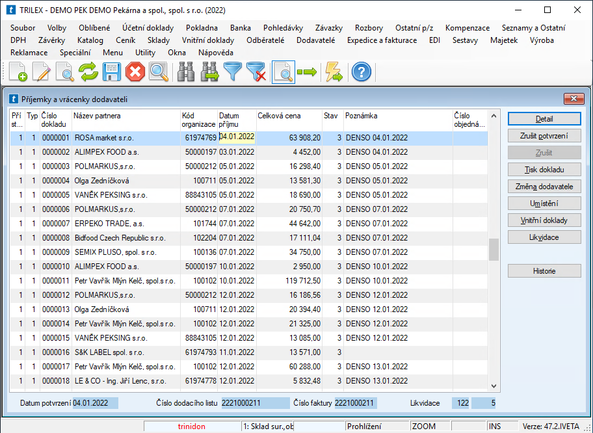Click the page-with-magnifier icon next to the pencil icon
The width and height of the screenshot is (593, 433).
64,72
